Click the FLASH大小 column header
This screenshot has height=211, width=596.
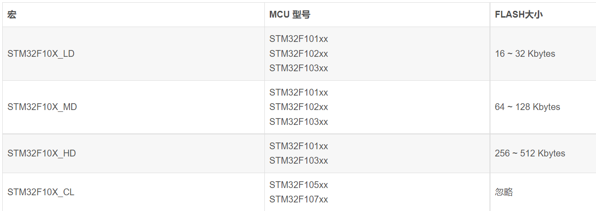(543, 14)
